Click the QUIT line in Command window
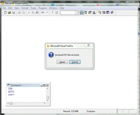This screenshot has height=115, width=140. point(11,92)
